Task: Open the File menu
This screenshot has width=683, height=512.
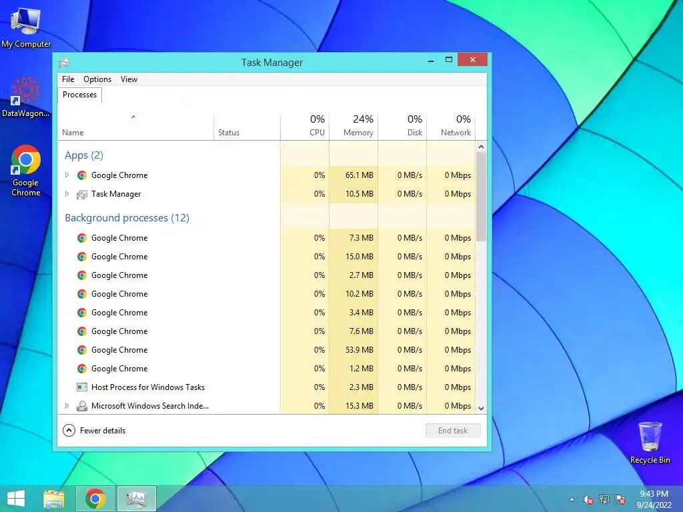Action: point(68,79)
